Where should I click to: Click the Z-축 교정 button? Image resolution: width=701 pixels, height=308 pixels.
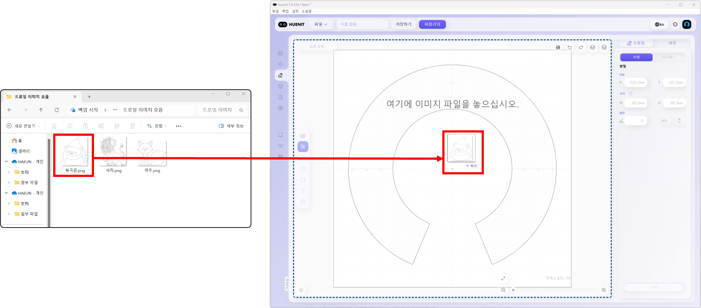coord(317,47)
